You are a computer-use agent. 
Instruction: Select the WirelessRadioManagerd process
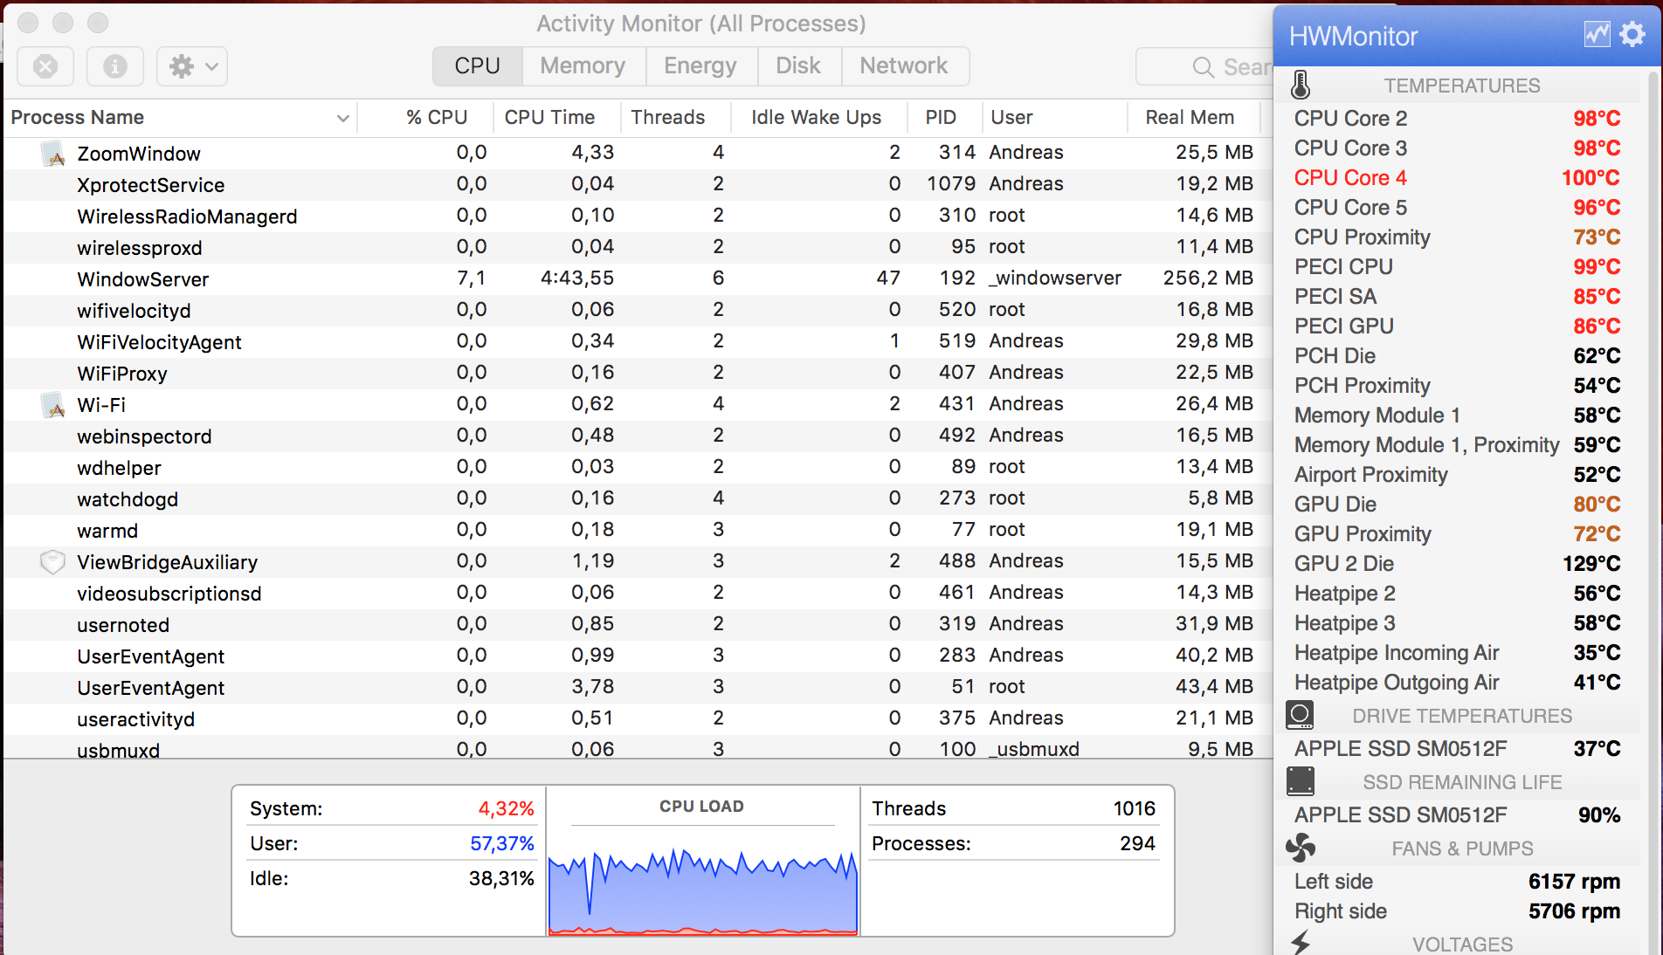[x=638, y=216]
